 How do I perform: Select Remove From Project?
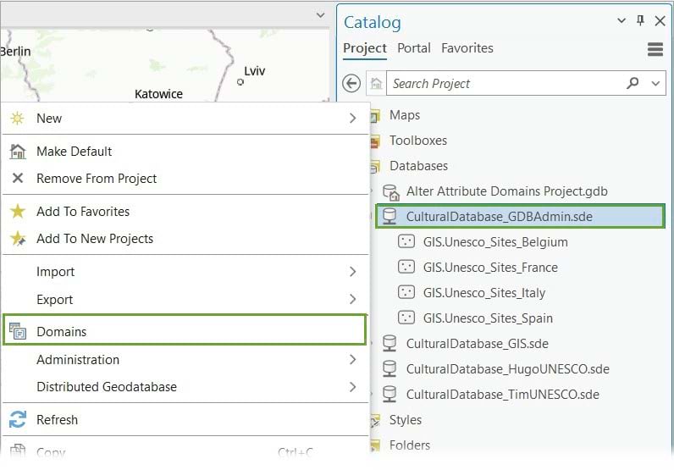pyautogui.click(x=185, y=178)
